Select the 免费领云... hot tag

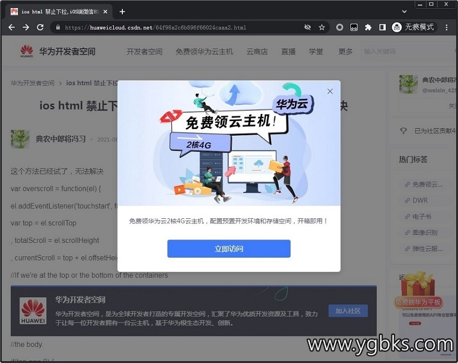(424, 185)
